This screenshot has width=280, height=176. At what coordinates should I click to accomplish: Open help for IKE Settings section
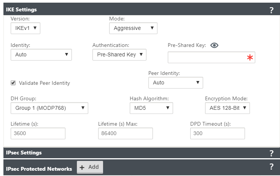pos(271,10)
